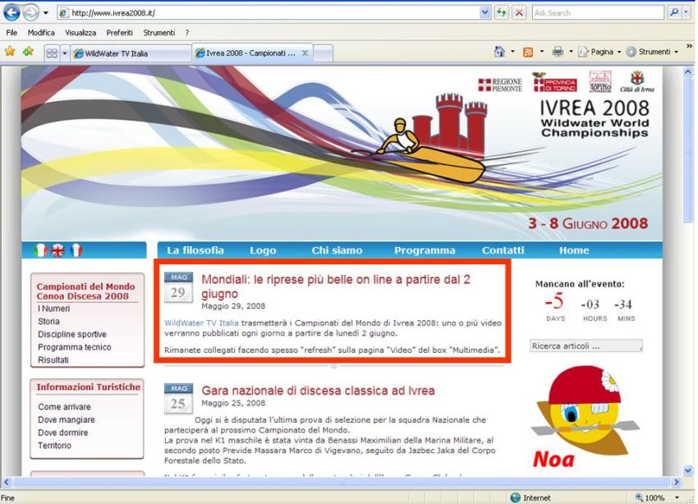Screen dimensions: 698x504
Task: Open the Modifica menu
Action: point(41,33)
